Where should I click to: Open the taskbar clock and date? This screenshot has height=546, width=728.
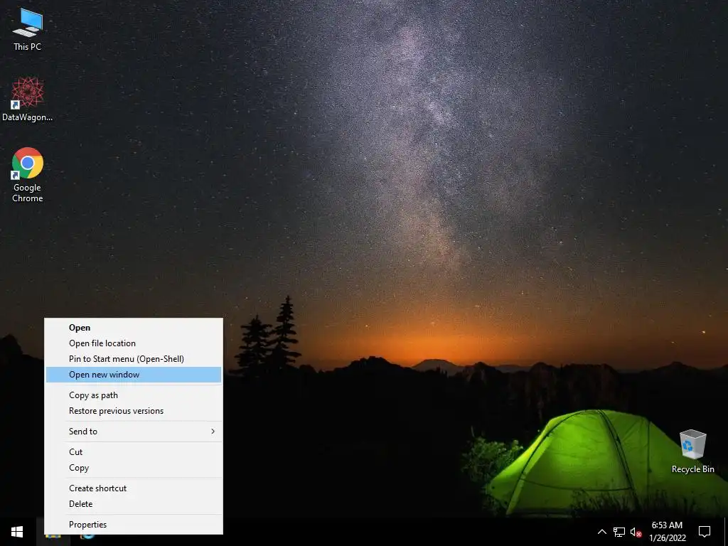667,532
